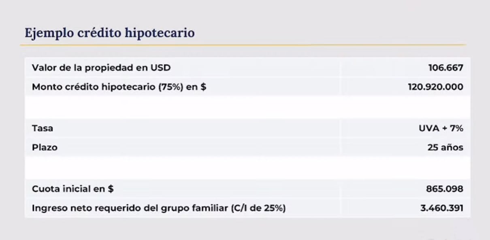Select the 'Tasa' row label
490x240 pixels.
pyautogui.click(x=43, y=128)
